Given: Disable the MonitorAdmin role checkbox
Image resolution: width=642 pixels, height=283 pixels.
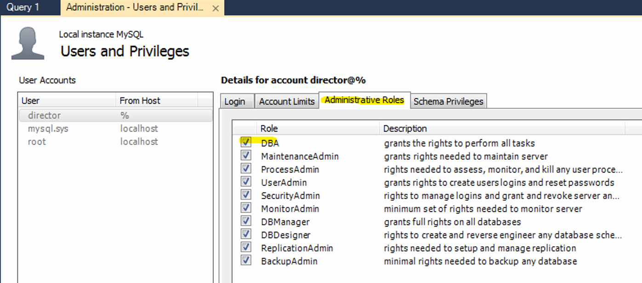Looking at the screenshot, I should (x=246, y=208).
